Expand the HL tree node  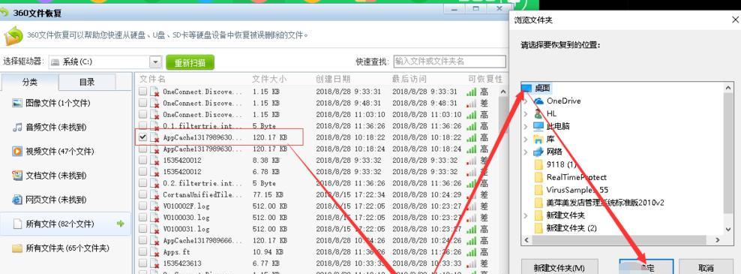526,113
